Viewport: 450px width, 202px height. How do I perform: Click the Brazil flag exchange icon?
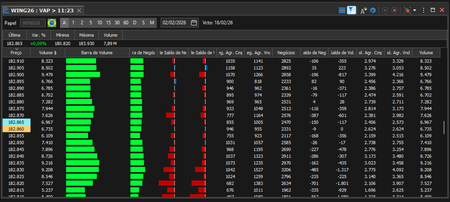[52, 23]
